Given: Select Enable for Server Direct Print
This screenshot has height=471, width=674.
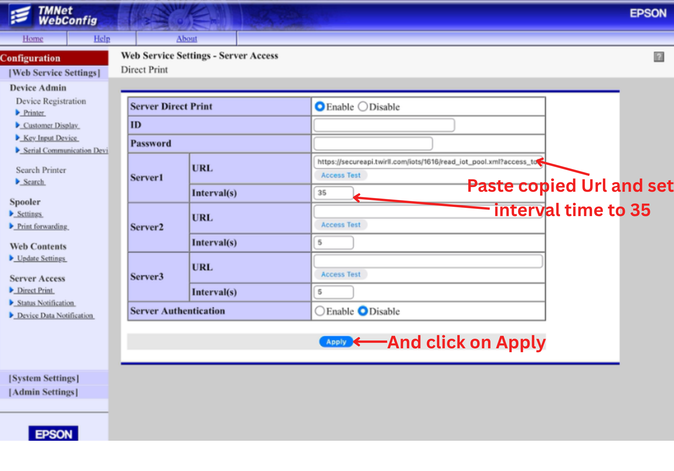Looking at the screenshot, I should coord(319,107).
